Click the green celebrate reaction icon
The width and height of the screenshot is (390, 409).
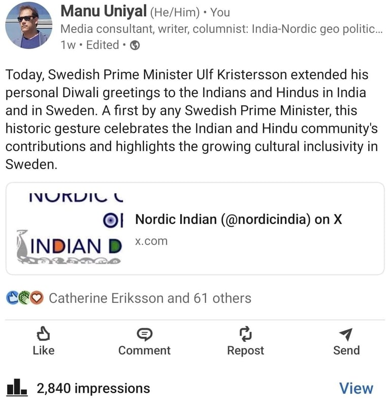pos(24,298)
